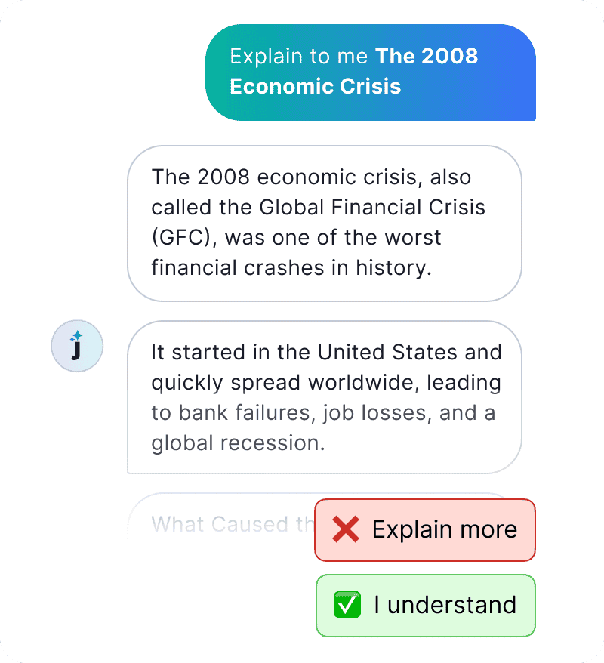The width and height of the screenshot is (604, 663).
Task: Click the J assistant avatar icon
Action: 77,346
